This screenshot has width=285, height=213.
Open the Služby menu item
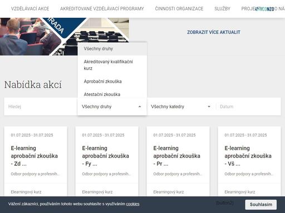(222, 9)
